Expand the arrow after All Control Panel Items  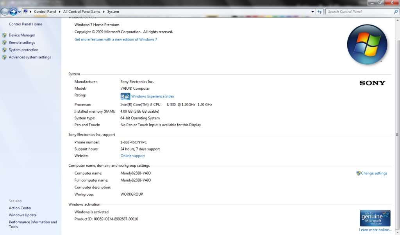104,12
